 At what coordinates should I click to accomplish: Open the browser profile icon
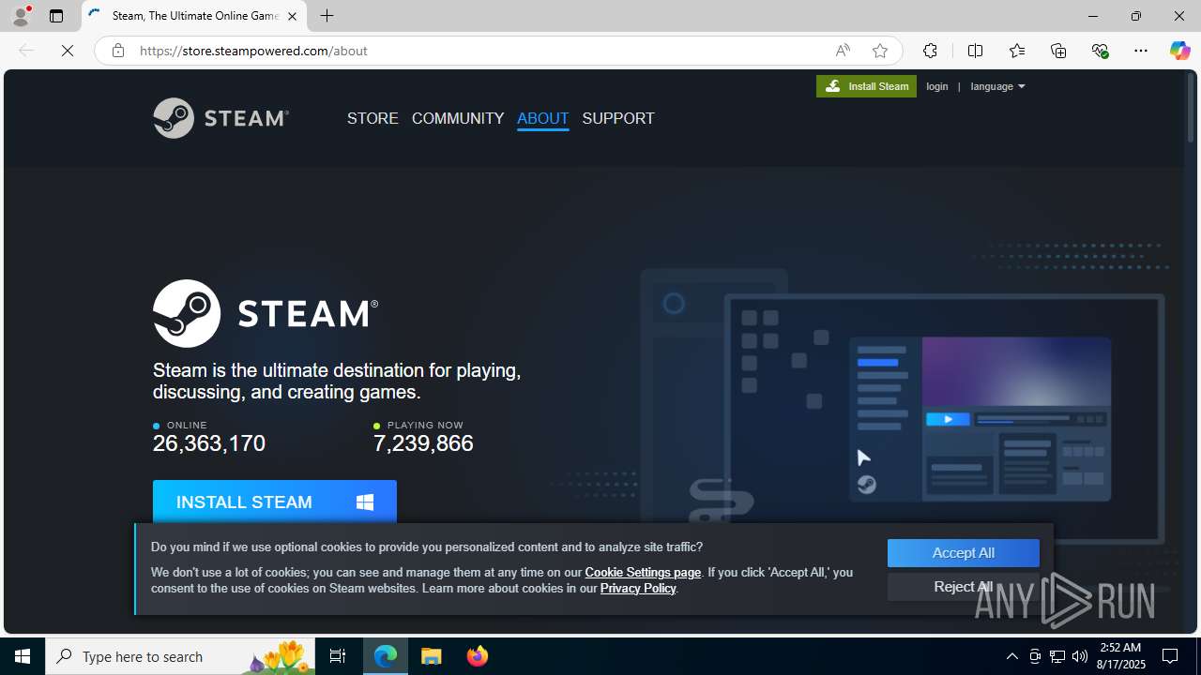point(20,16)
